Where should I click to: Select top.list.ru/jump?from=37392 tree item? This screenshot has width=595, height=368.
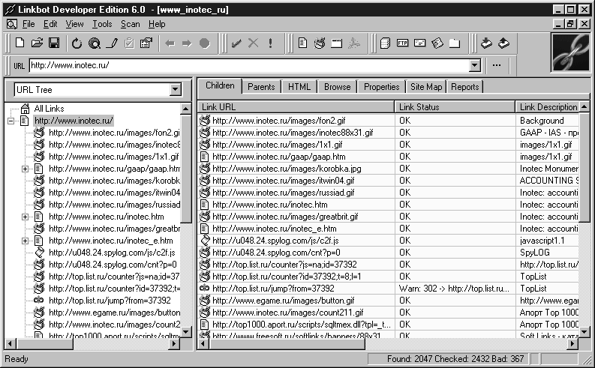pyautogui.click(x=110, y=301)
